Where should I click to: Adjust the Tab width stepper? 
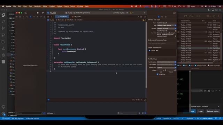(x=166, y=70)
